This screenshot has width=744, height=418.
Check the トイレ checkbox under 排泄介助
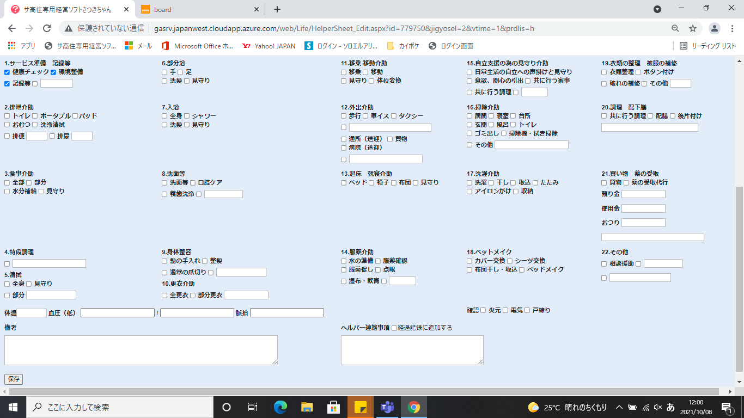(x=7, y=116)
